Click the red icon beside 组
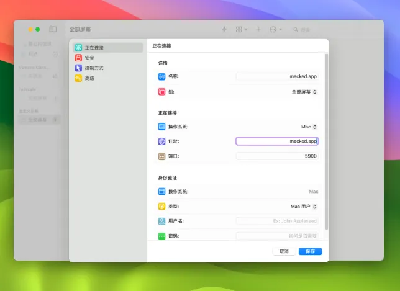The image size is (400, 291). [161, 92]
